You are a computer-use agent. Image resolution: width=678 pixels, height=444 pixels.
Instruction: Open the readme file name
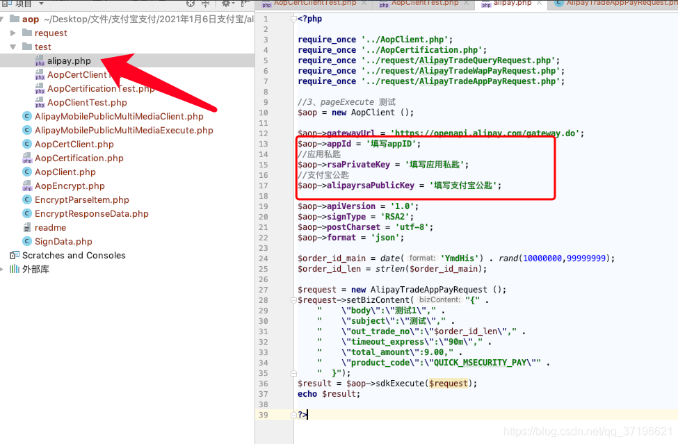(x=50, y=228)
